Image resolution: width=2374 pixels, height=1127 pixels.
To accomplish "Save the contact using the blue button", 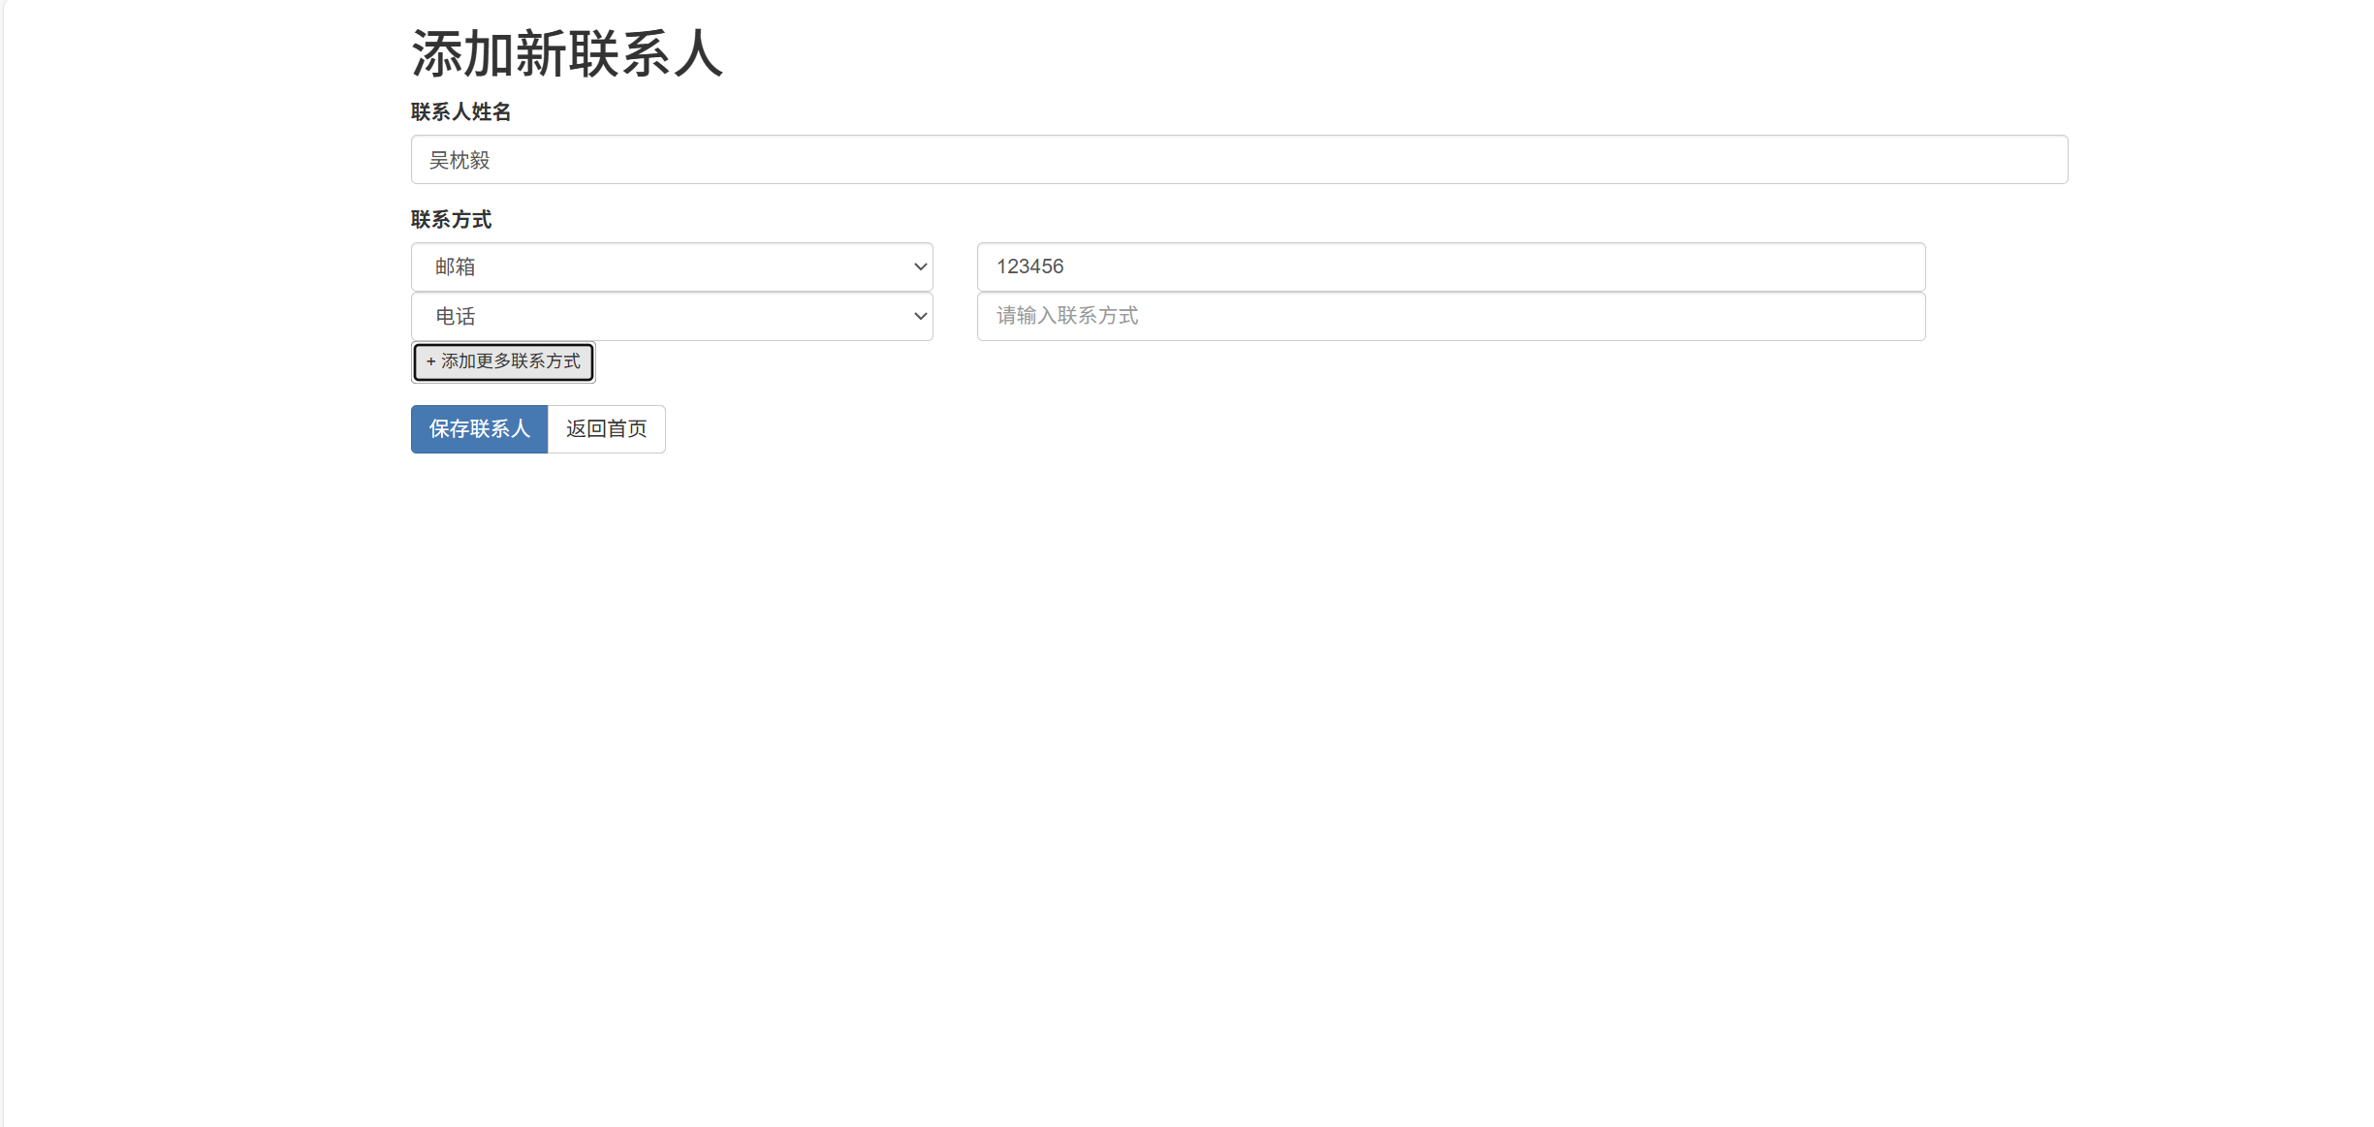I will [479, 428].
